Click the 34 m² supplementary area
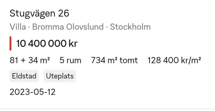 [x=39, y=60]
